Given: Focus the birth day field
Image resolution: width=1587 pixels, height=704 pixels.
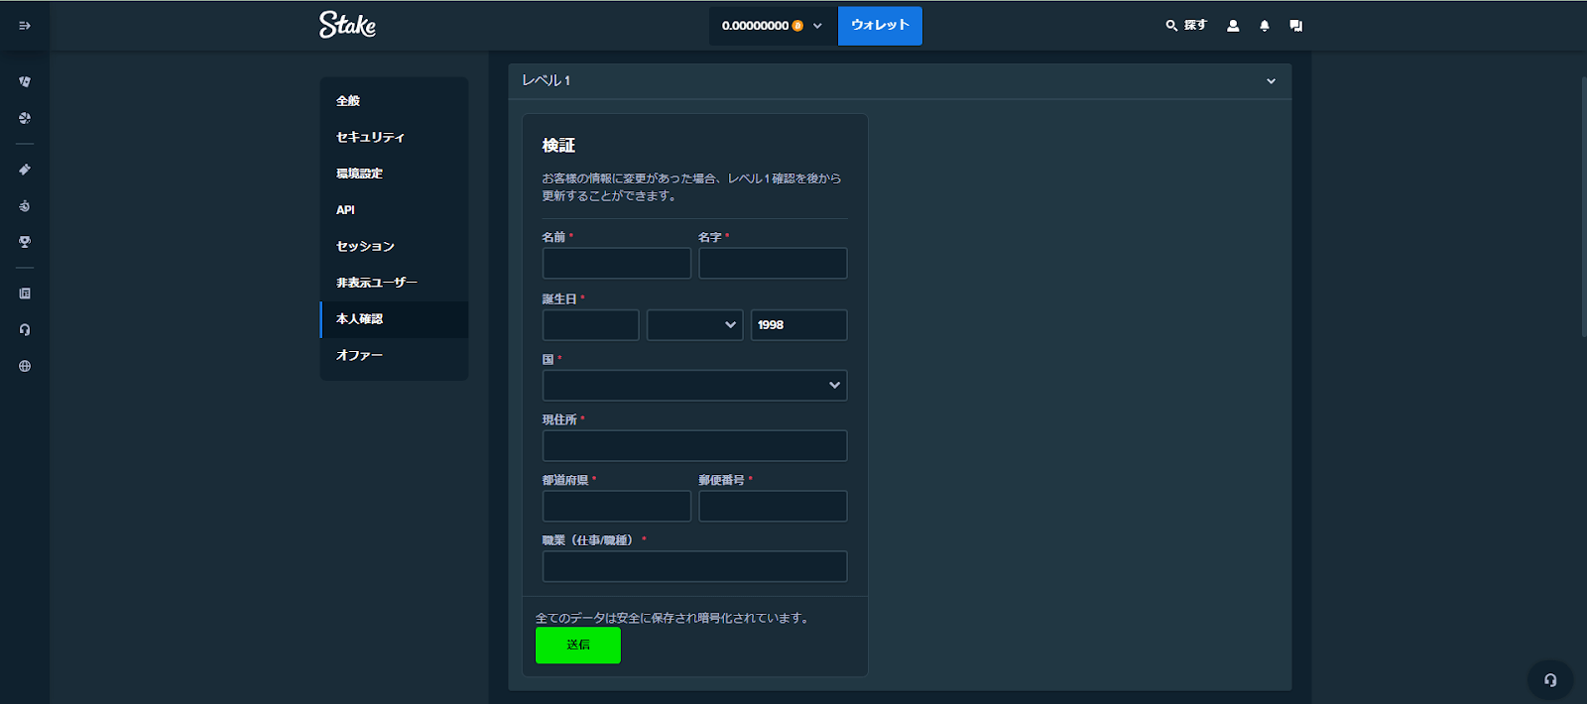Looking at the screenshot, I should coord(590,325).
